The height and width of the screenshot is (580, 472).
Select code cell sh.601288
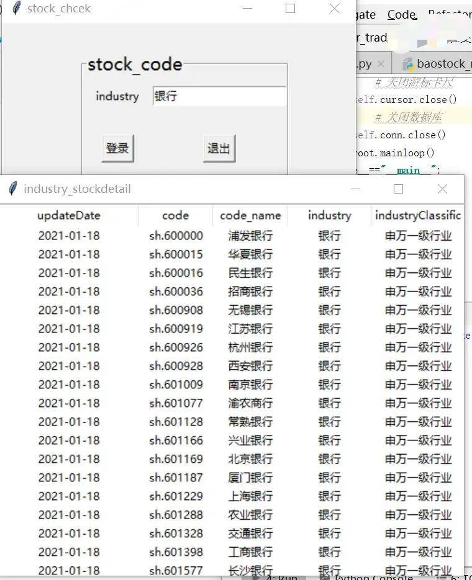tap(176, 514)
